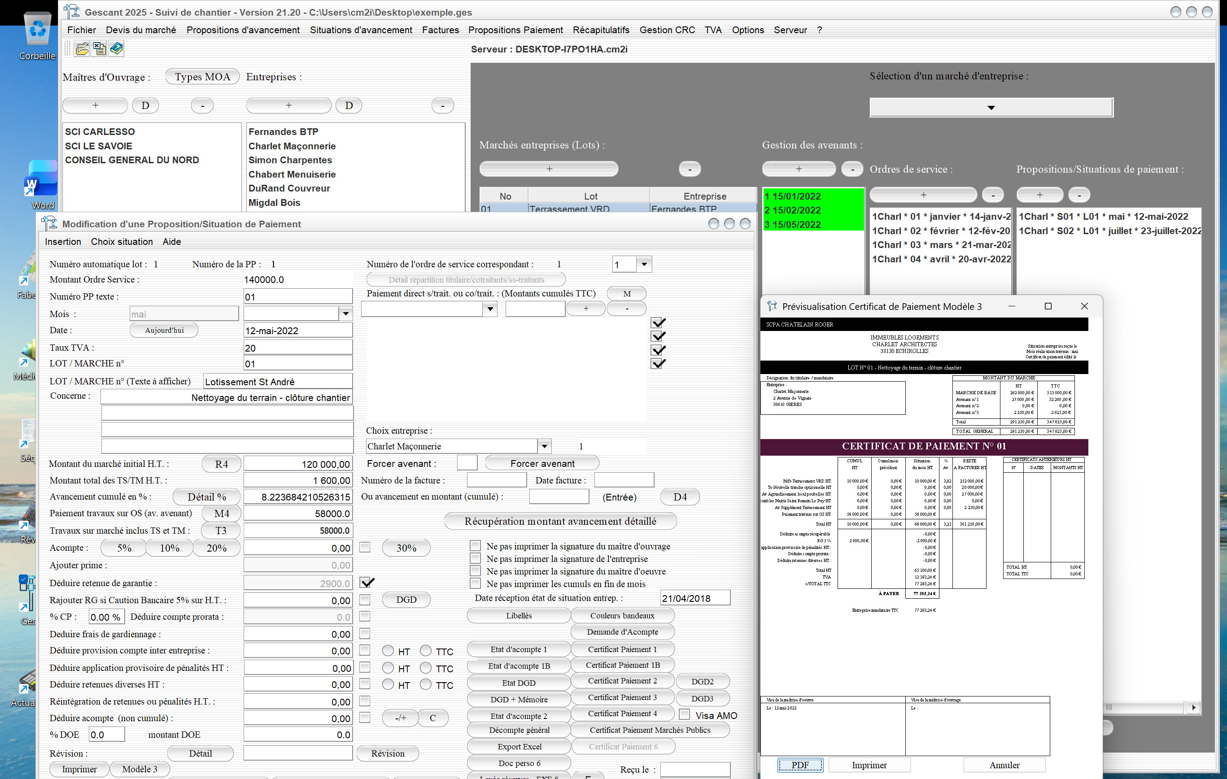Click the DGD button beside caution bancaire
The image size is (1227, 779).
click(406, 599)
